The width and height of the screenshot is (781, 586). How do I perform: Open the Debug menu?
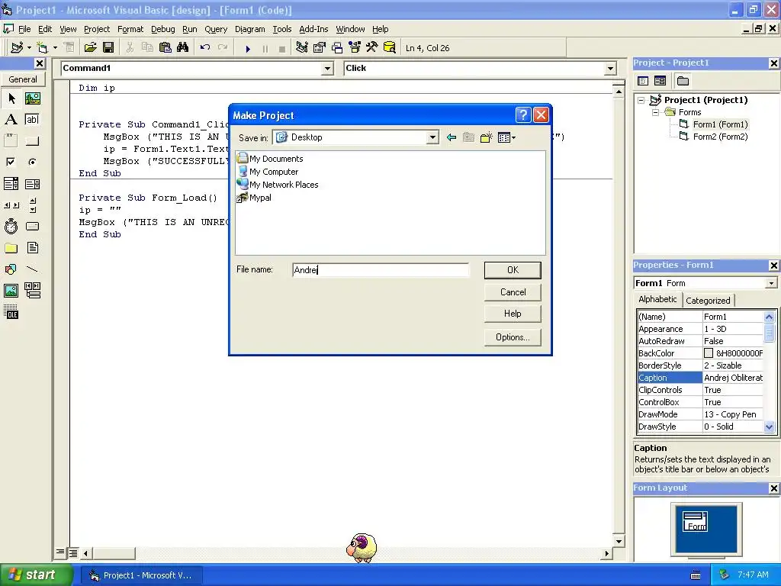pyautogui.click(x=163, y=29)
